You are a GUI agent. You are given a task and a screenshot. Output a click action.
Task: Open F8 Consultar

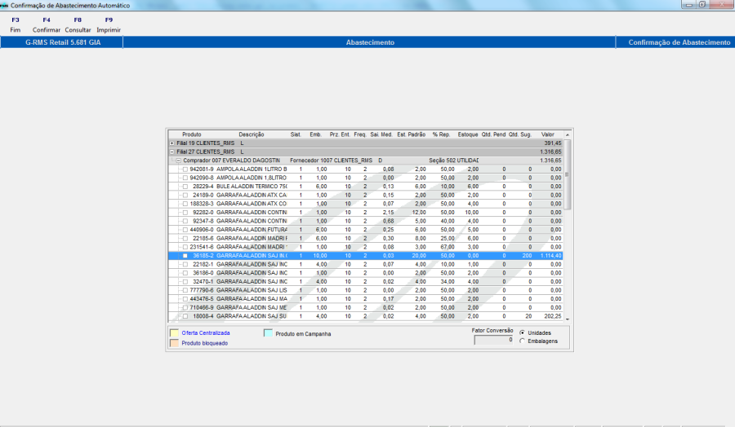[78, 24]
